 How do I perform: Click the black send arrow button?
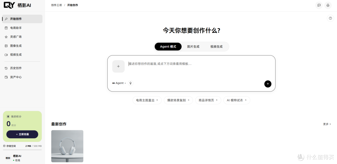(x=268, y=84)
